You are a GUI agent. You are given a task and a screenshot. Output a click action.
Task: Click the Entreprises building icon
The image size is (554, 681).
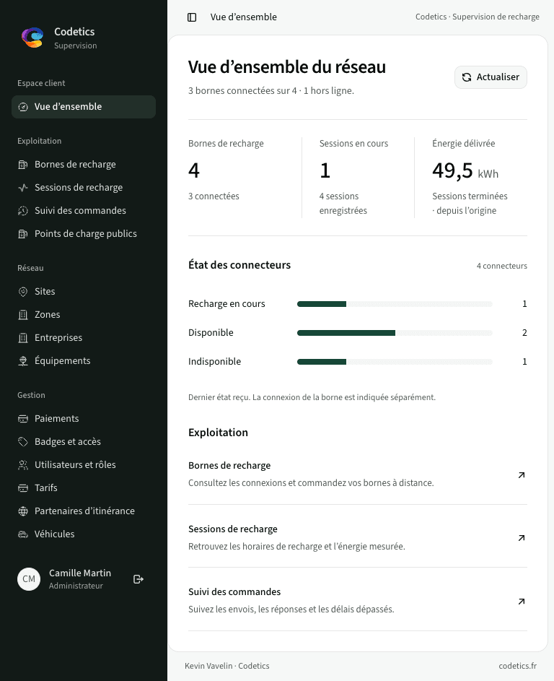click(23, 337)
